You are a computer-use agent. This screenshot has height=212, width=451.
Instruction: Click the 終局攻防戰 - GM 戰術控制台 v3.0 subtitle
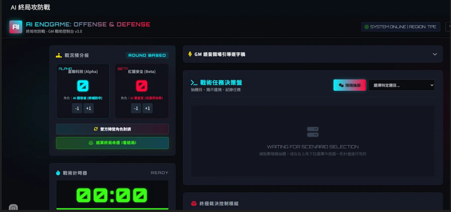pos(54,32)
